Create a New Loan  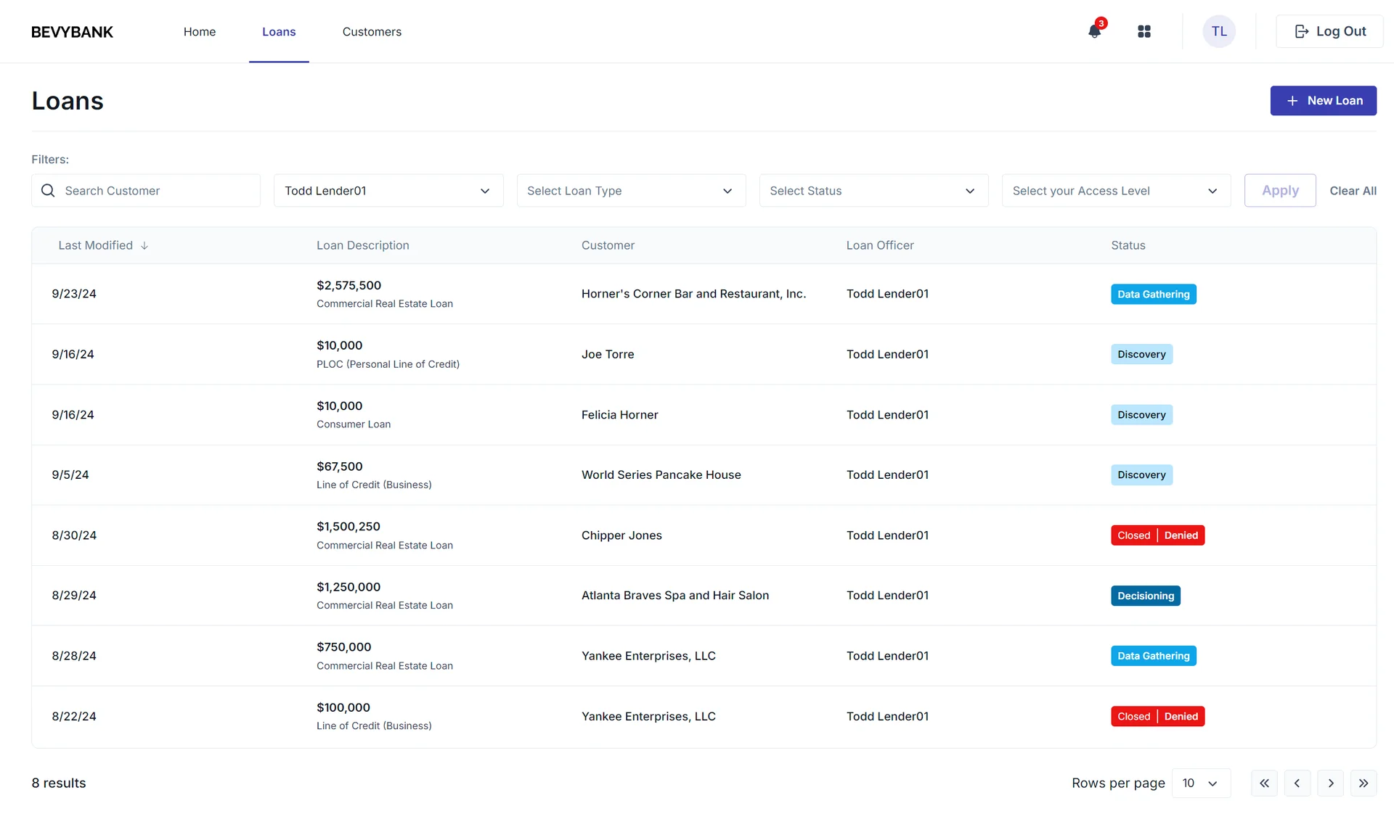point(1323,100)
